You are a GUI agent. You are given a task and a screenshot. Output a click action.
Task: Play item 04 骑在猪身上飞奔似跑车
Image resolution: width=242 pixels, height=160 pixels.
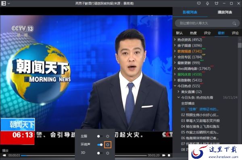200,126
